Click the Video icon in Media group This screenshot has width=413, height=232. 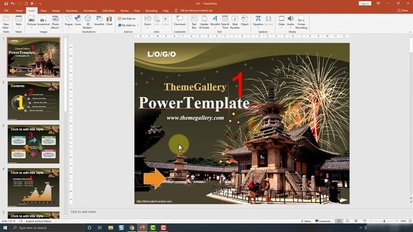pyautogui.click(x=281, y=19)
